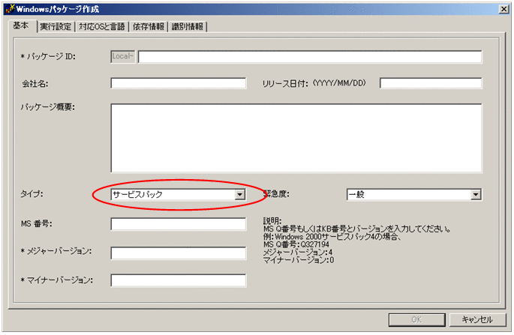
Task: Switch to the 基本 tab
Action: tap(21, 25)
